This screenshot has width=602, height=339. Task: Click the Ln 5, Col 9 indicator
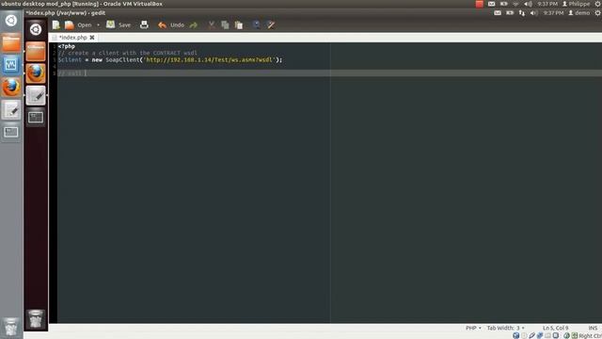(555, 328)
